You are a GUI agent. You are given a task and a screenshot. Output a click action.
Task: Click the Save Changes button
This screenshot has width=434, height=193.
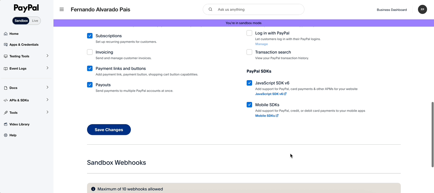(x=109, y=129)
